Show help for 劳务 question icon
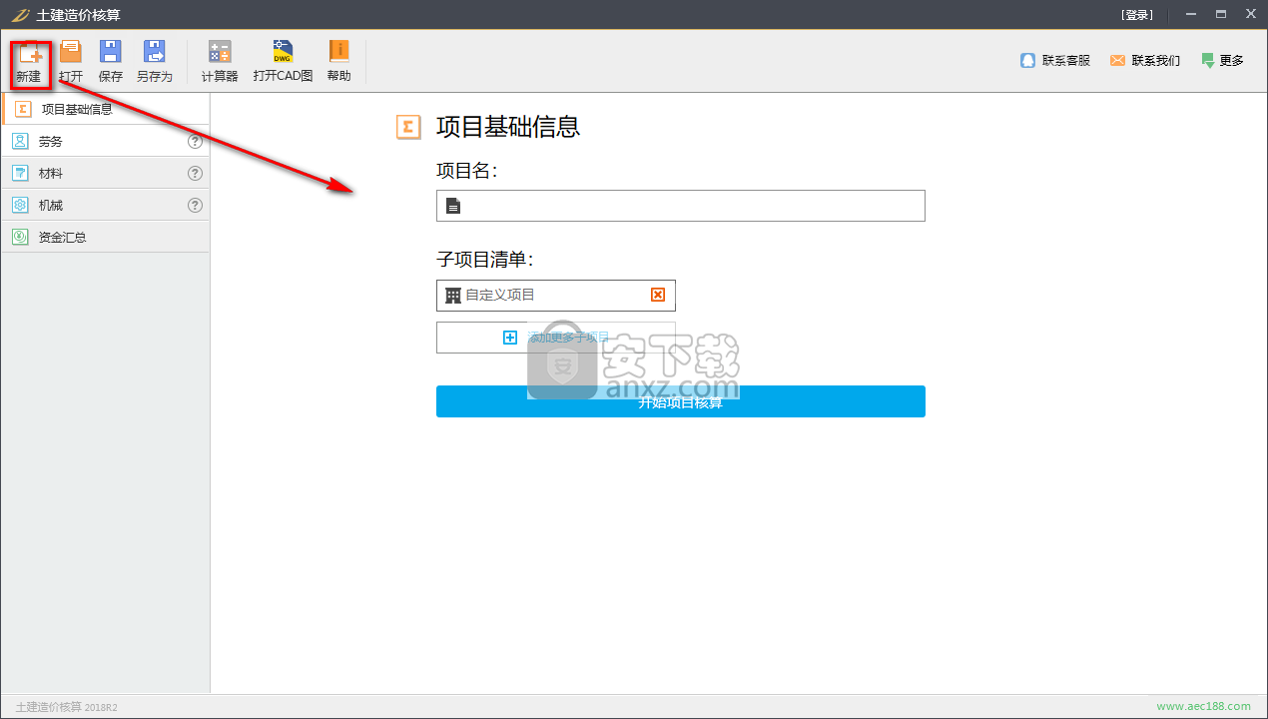The image size is (1268, 719). [x=196, y=142]
